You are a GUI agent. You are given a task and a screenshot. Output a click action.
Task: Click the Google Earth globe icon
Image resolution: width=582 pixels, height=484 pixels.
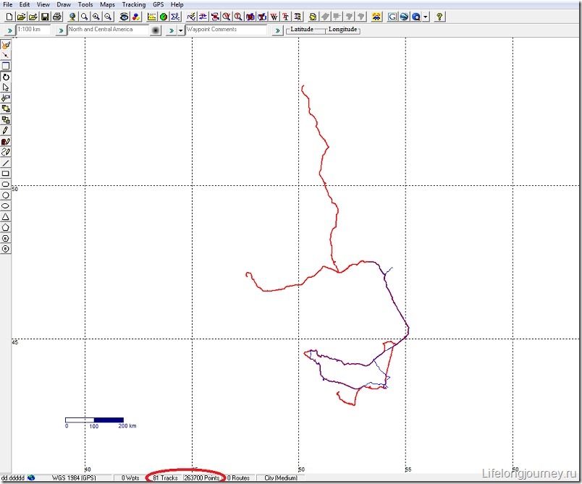[x=163, y=16]
